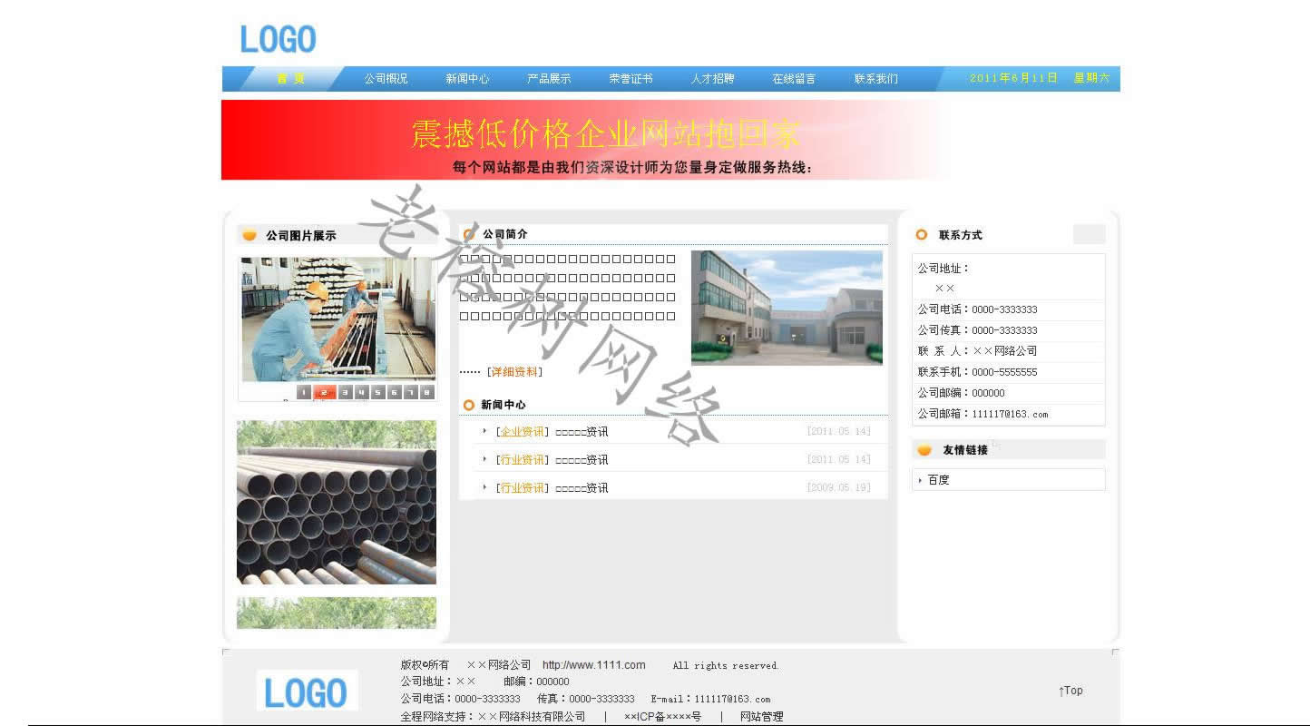Open the first news item dated 2011.05.14
1310x726 pixels.
(x=582, y=432)
